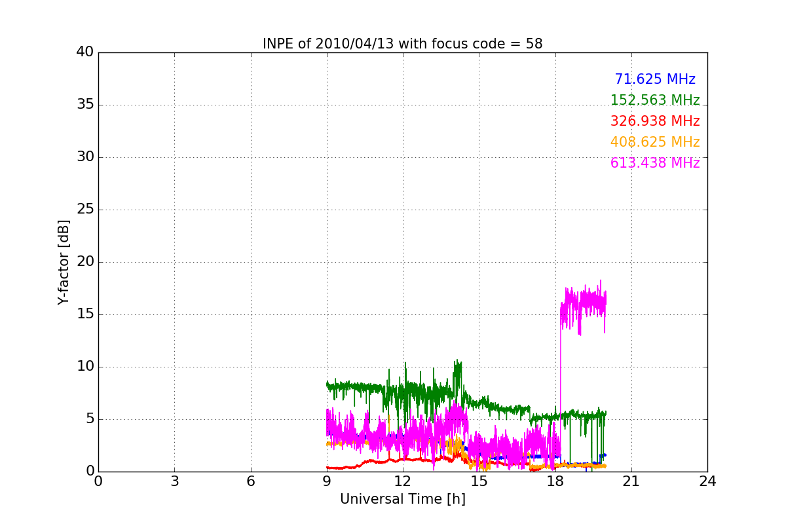Click the green 152 MHz peak near 14 h
The width and height of the screenshot is (786, 524).
457,370
